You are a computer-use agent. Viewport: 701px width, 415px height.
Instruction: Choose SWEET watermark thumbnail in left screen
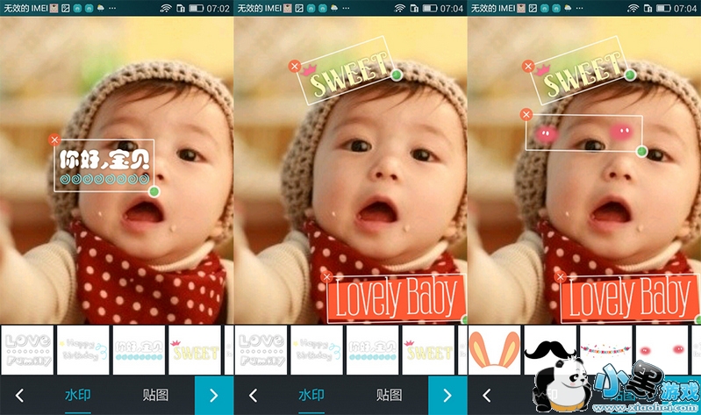tap(195, 350)
